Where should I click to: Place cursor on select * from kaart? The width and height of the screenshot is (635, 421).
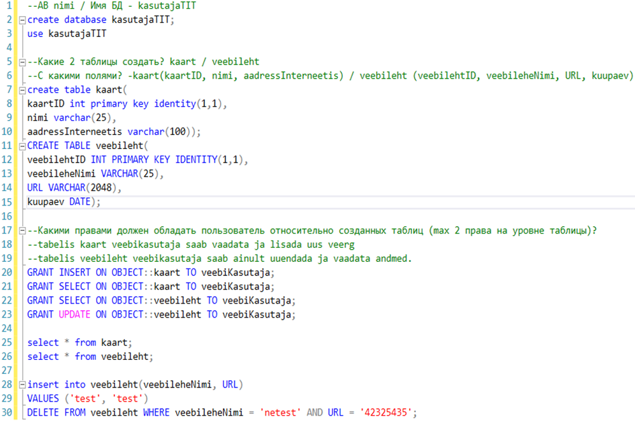coord(79,342)
